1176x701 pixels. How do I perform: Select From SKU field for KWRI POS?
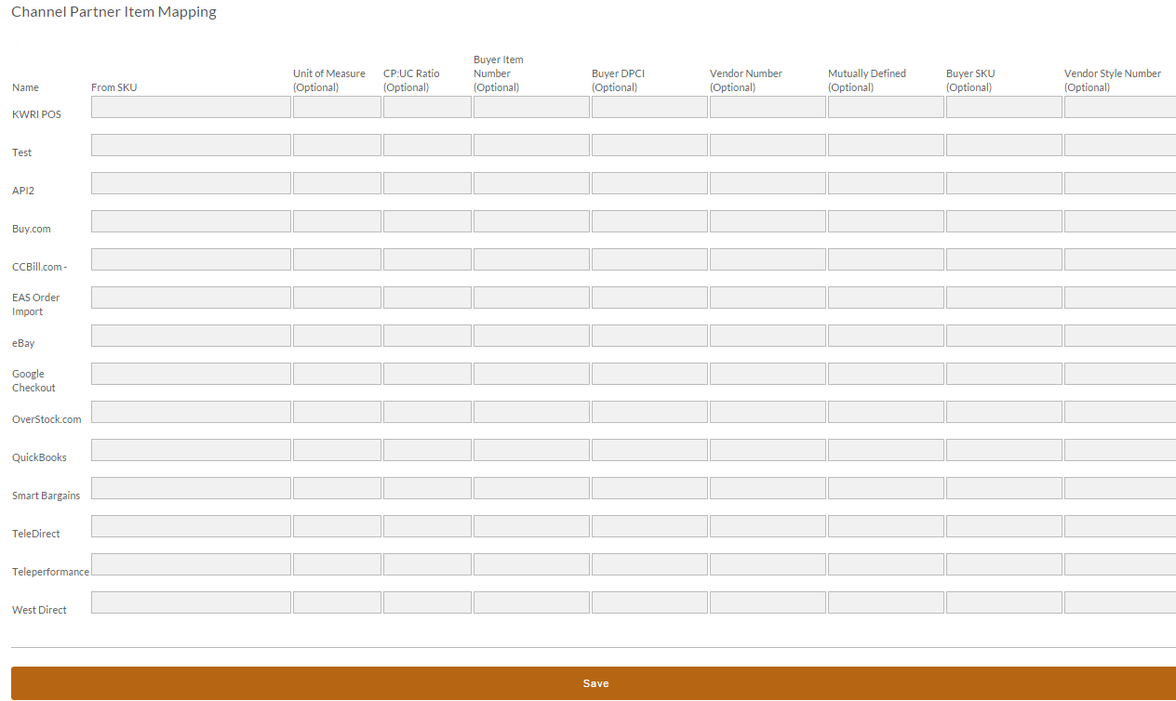191,107
